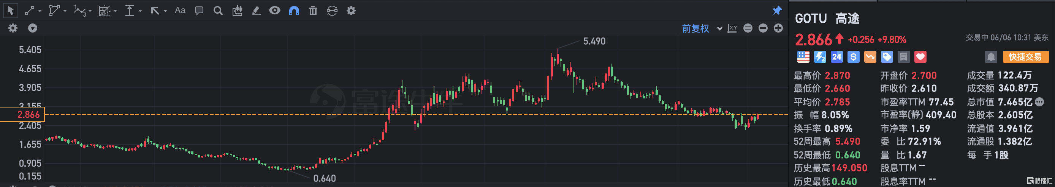Expand the trend line tool dropdown

tap(40, 11)
